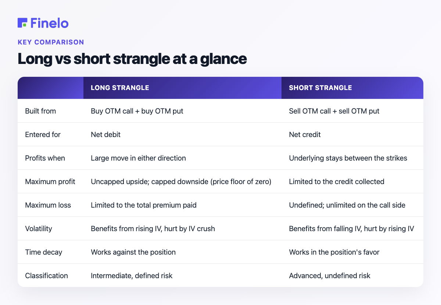Select the Net credit cell

(x=305, y=134)
